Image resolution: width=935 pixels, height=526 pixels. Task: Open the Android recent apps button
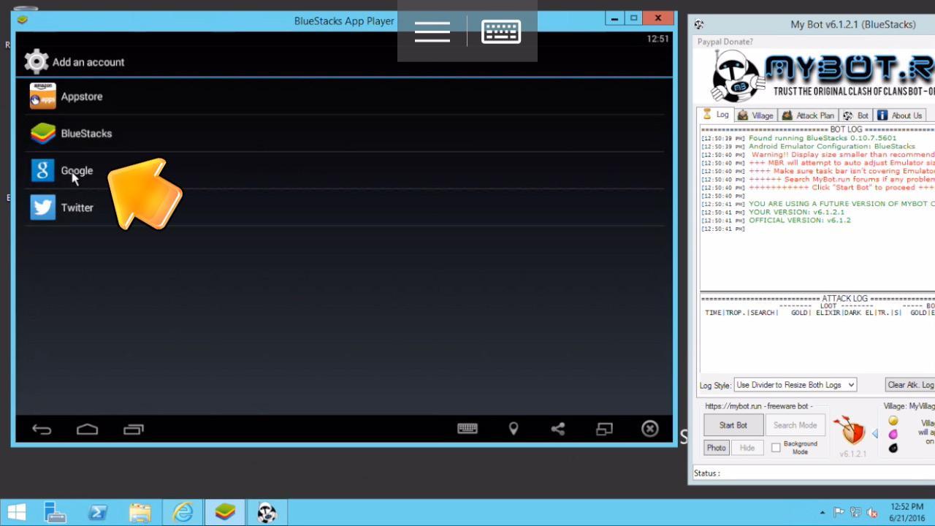(x=134, y=430)
